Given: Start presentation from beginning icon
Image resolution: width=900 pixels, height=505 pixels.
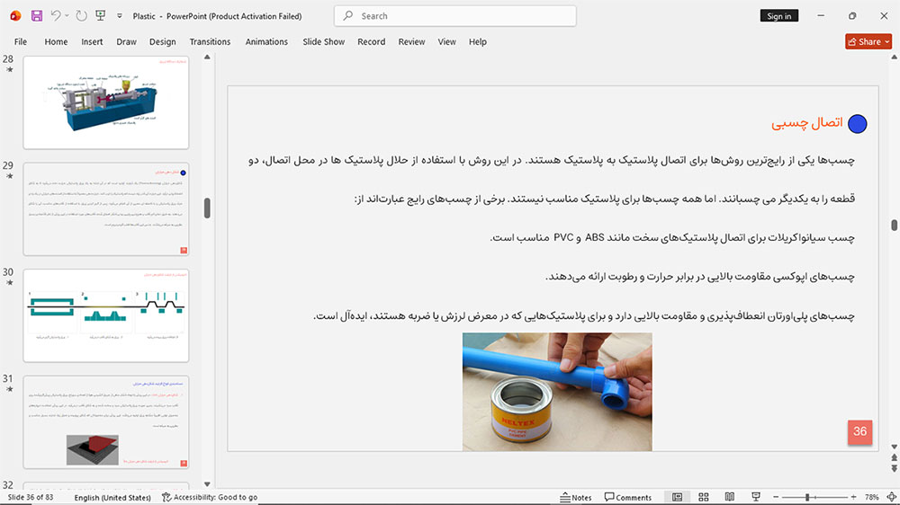Looking at the screenshot, I should [x=101, y=16].
